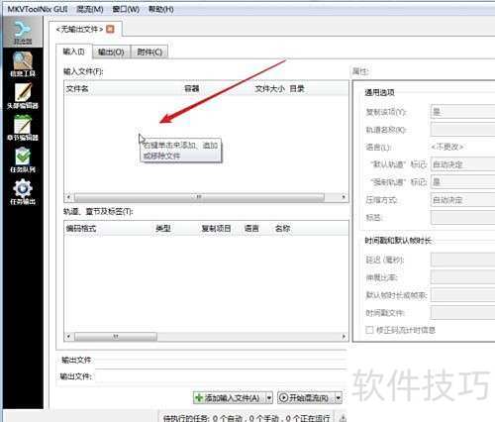Open the 复制该项(Y) dropdown

coord(462,112)
